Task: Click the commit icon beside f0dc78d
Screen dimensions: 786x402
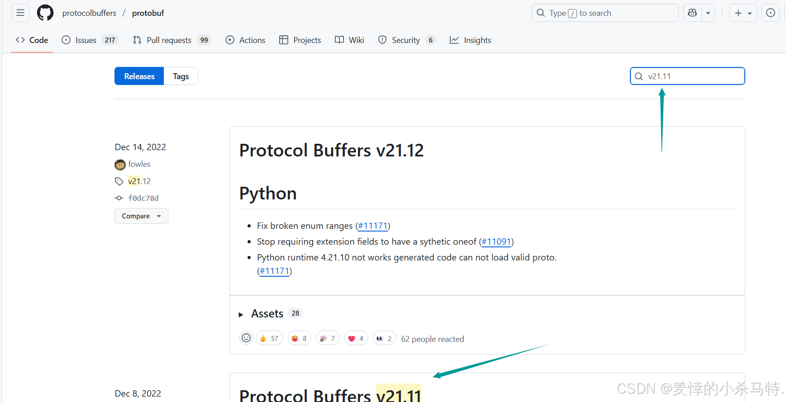Action: click(x=119, y=198)
